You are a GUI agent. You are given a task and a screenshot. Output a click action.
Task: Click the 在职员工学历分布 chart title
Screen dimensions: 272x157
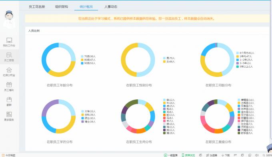[x=60, y=142]
